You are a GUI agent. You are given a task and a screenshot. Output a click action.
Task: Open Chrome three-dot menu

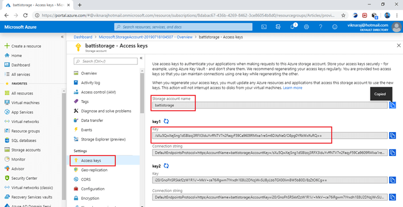pyautogui.click(x=397, y=16)
